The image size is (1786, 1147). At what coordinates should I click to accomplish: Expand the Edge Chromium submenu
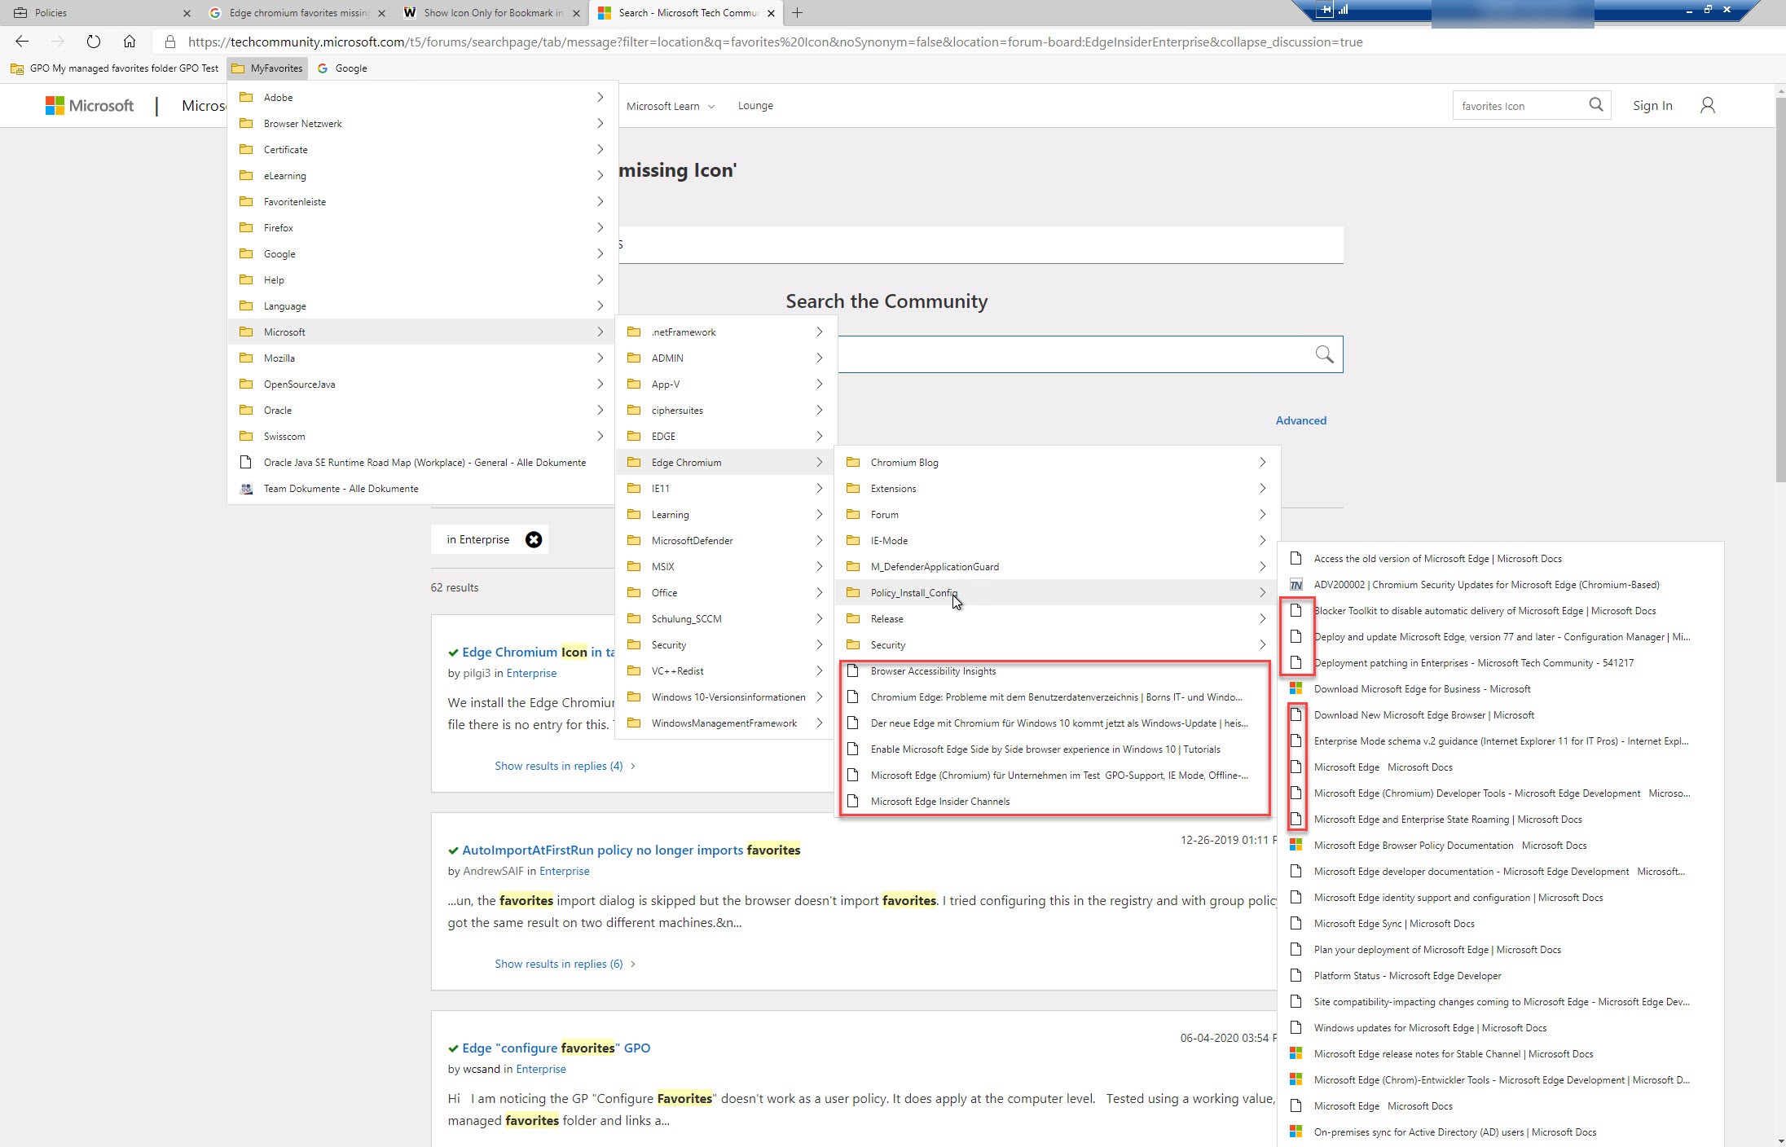819,462
